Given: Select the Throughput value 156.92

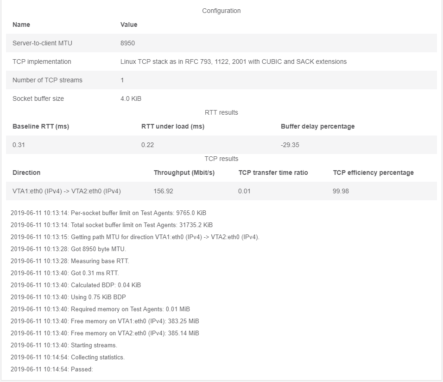Looking at the screenshot, I should [x=163, y=191].
